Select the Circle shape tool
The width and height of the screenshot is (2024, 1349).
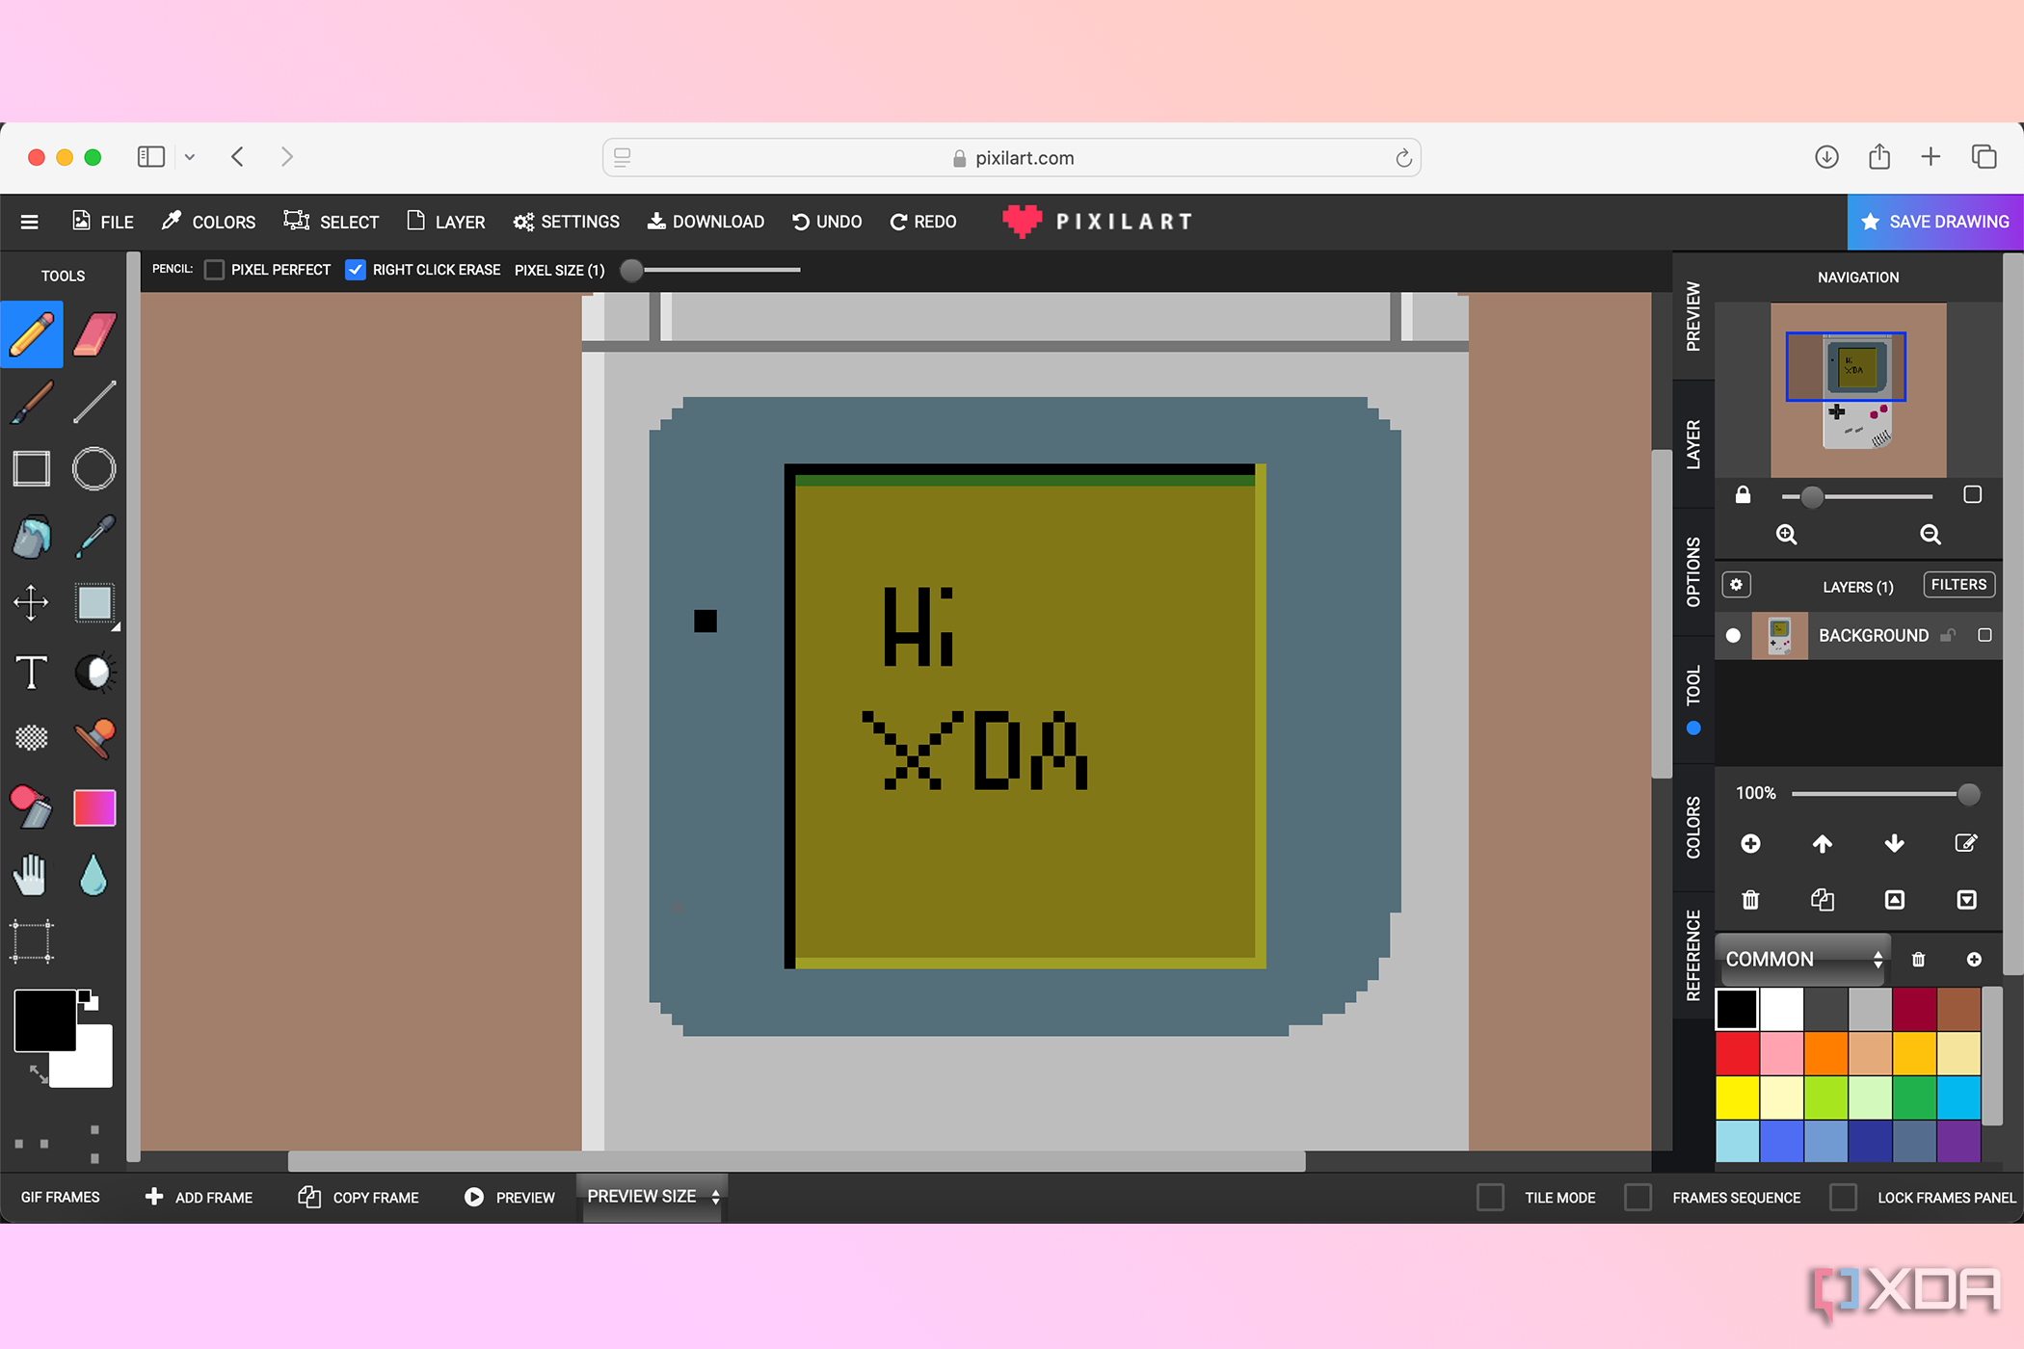94,469
